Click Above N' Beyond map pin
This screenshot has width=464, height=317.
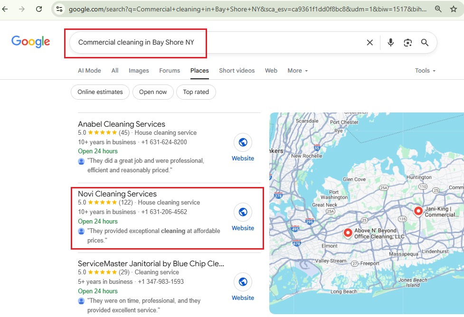click(x=348, y=233)
